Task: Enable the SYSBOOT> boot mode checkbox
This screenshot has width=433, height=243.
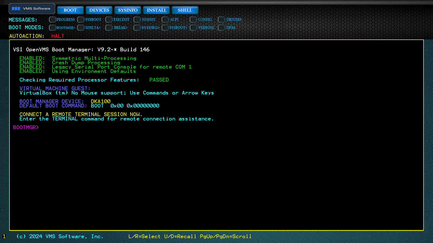Action: (x=165, y=28)
